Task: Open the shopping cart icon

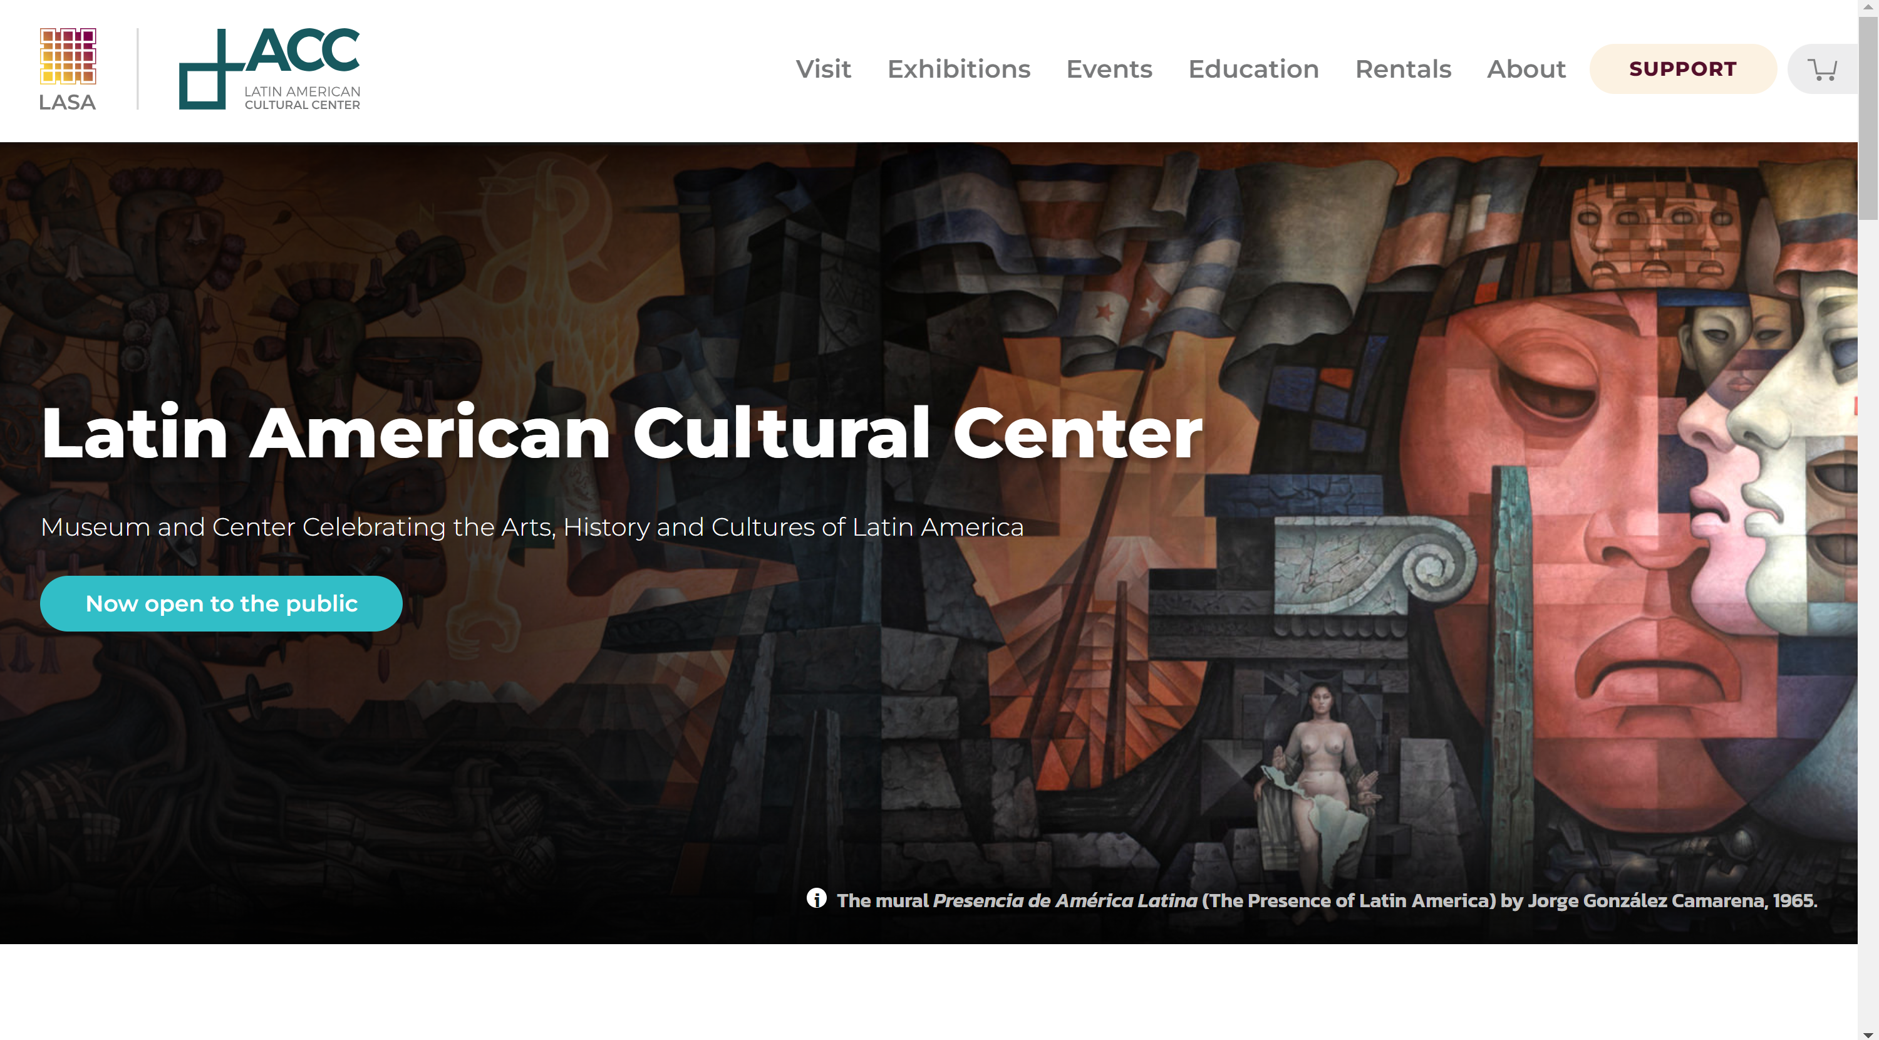Action: [x=1822, y=70]
